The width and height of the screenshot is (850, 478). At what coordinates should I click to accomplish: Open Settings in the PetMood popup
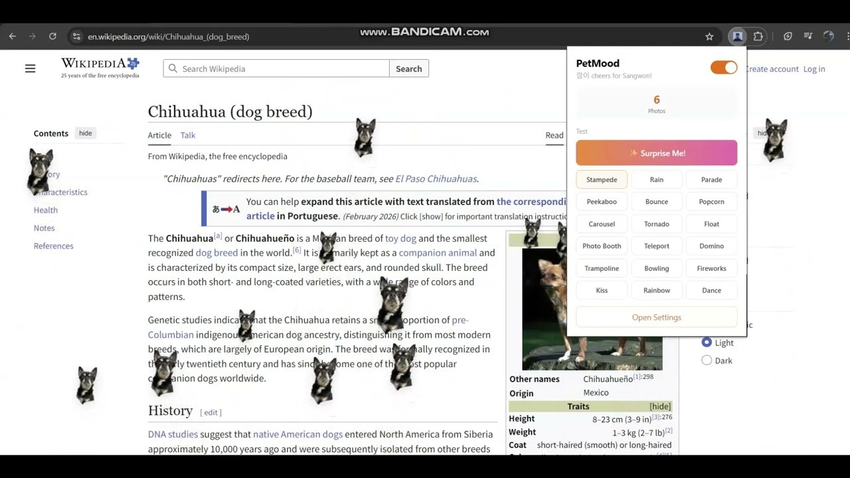click(x=657, y=317)
